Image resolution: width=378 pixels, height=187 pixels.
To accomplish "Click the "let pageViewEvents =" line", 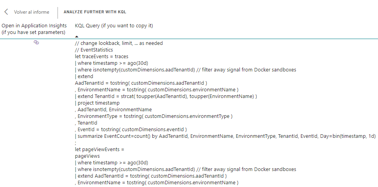I will coord(99,150).
